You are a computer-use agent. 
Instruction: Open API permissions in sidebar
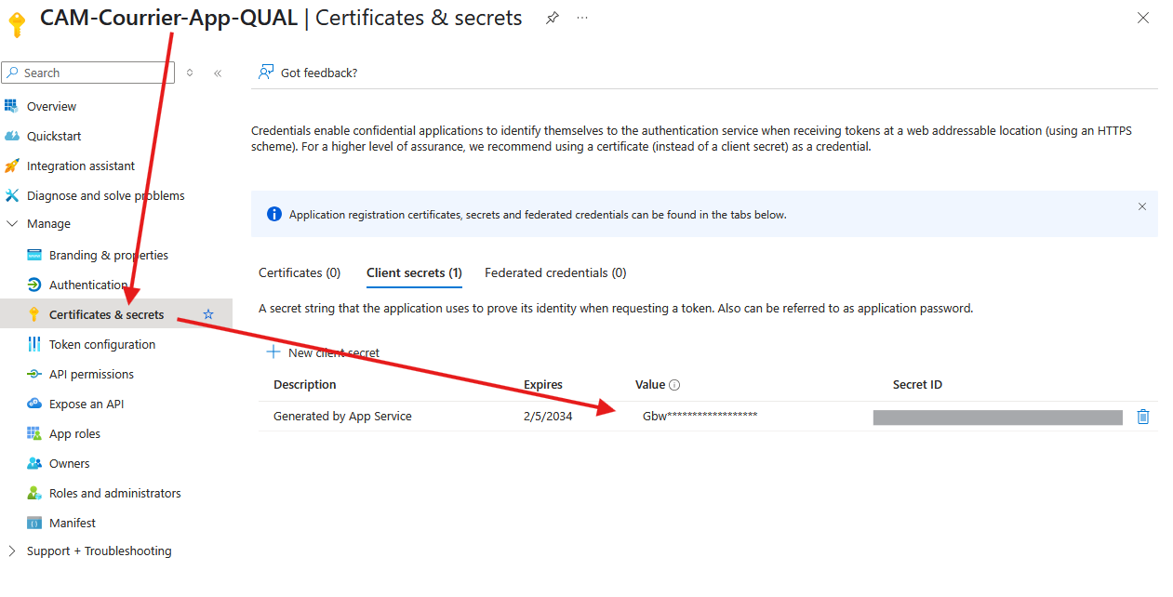coord(91,375)
